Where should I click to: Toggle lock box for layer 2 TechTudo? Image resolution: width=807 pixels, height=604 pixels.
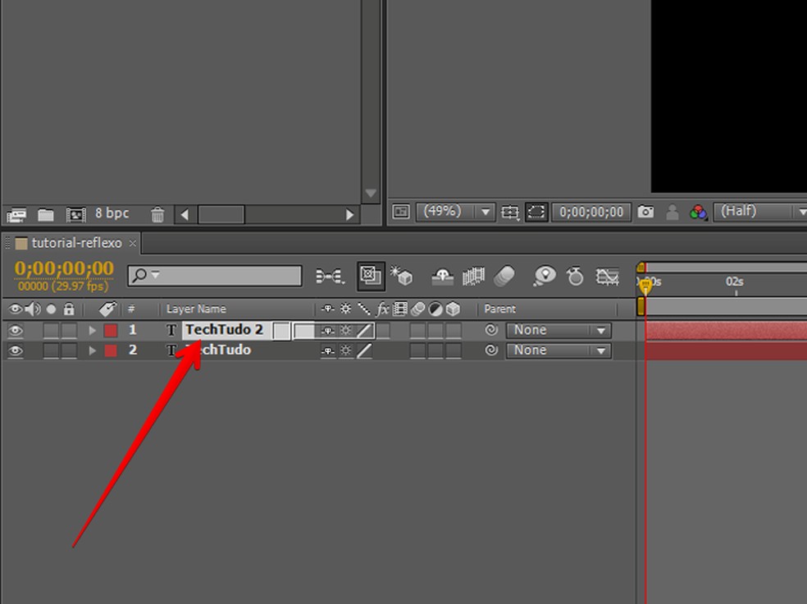(69, 350)
